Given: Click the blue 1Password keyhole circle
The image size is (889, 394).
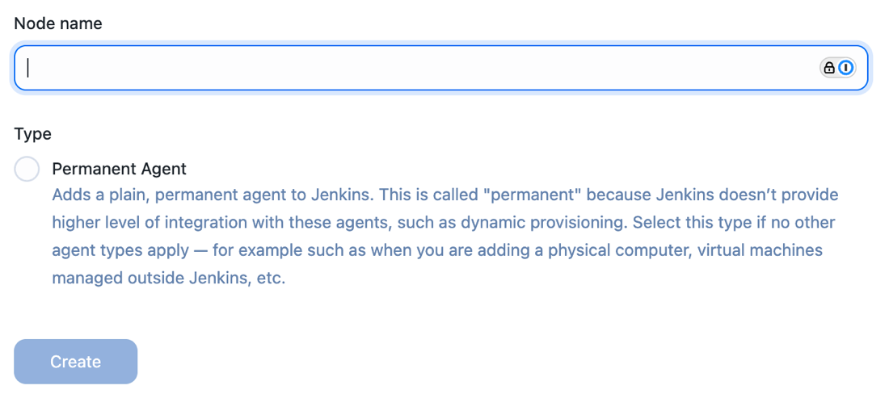Looking at the screenshot, I should (x=845, y=68).
